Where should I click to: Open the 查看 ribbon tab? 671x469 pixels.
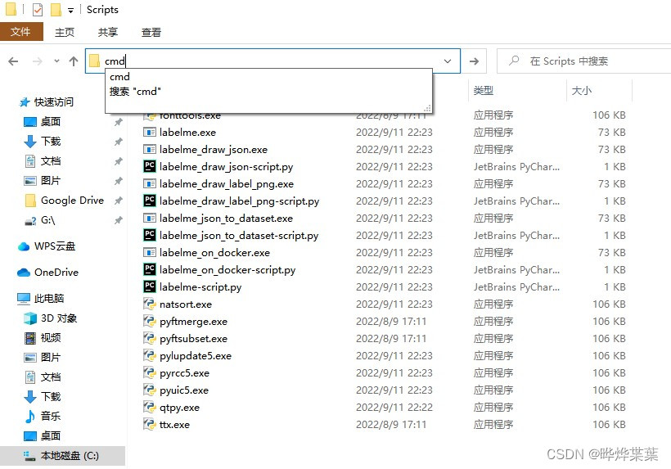(151, 32)
